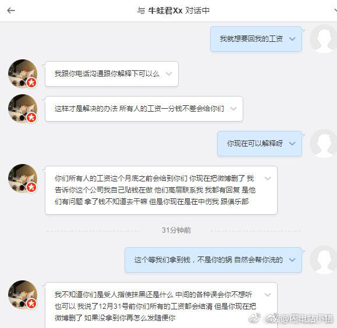Click the '31分钟前' timestamp divider
This screenshot has height=328, width=337.
[x=176, y=230]
